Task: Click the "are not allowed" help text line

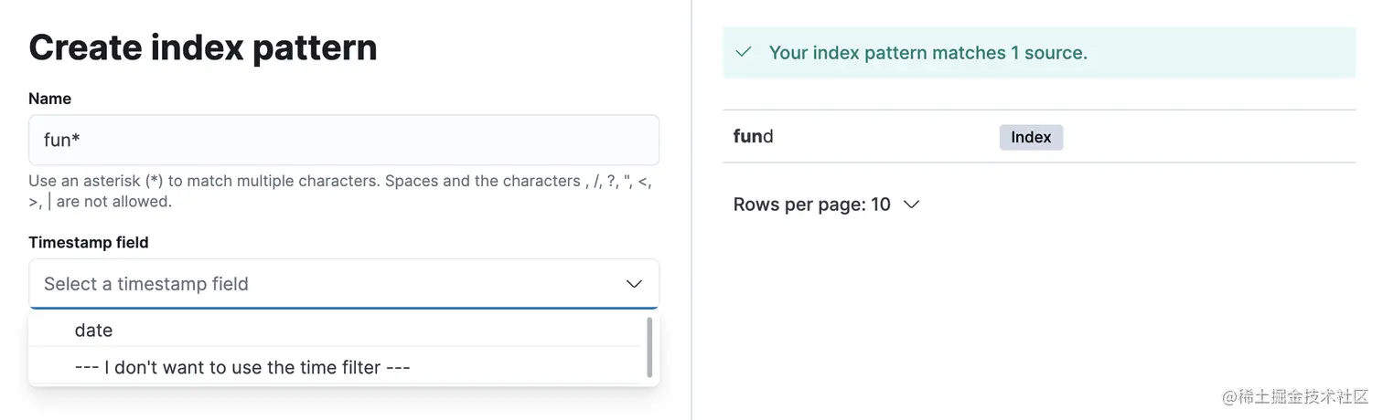Action: [x=113, y=201]
